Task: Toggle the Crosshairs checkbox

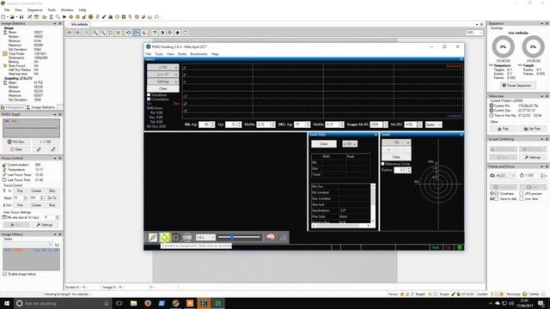Action: tap(497, 193)
